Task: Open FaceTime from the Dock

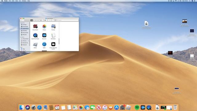Action: point(93,108)
